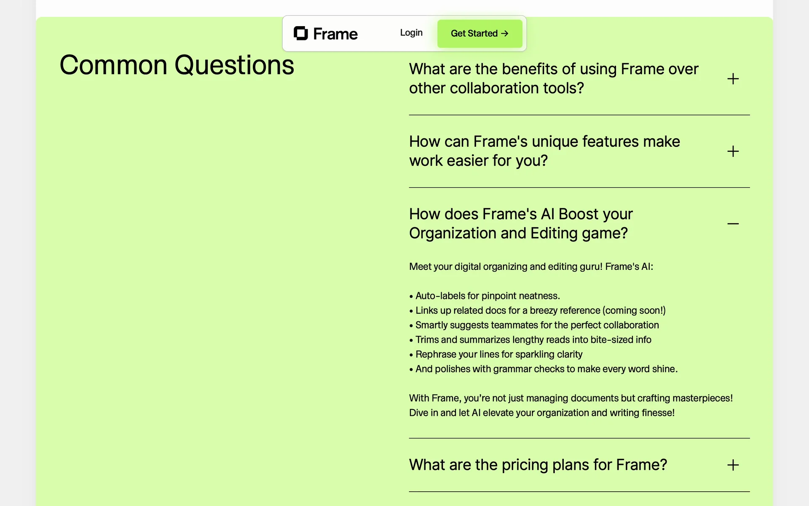Select the "Smartly suggests teammates" bullet line
The width and height of the screenshot is (809, 506).
pos(537,325)
